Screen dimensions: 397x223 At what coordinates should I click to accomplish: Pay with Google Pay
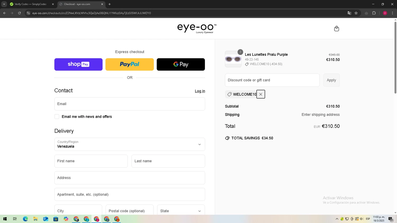coord(181,64)
